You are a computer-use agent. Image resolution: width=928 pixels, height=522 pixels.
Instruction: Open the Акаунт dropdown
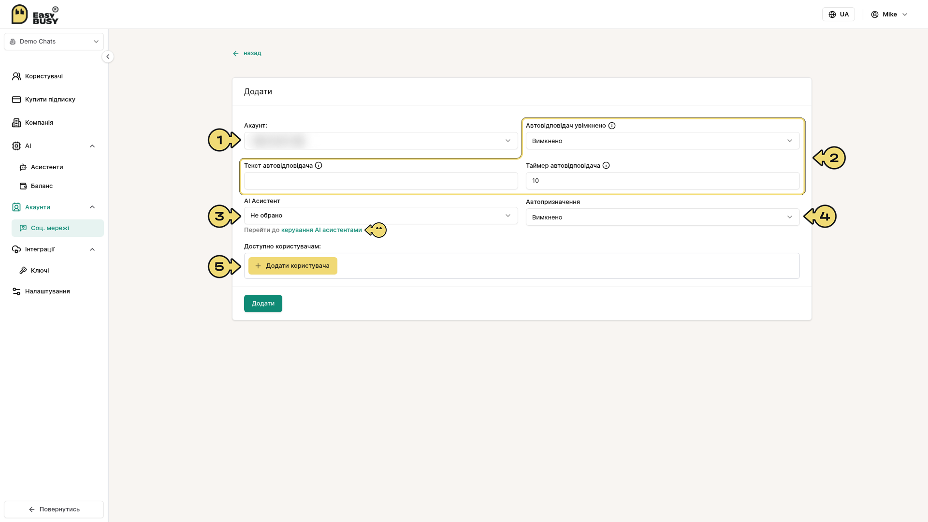pyautogui.click(x=381, y=141)
